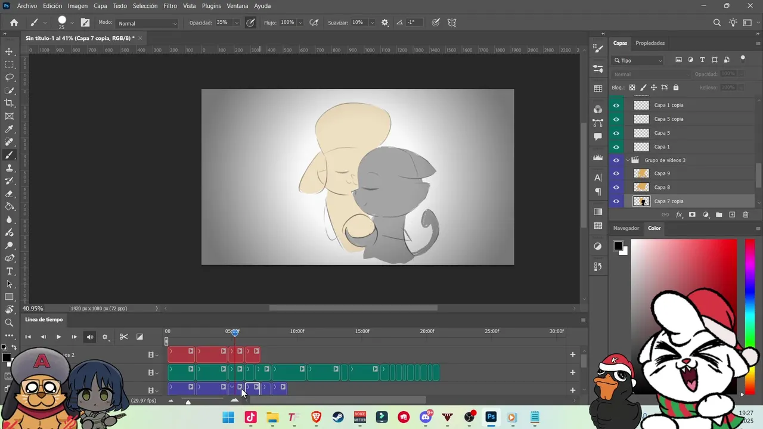Switch to the Navegador tab

tap(626, 228)
